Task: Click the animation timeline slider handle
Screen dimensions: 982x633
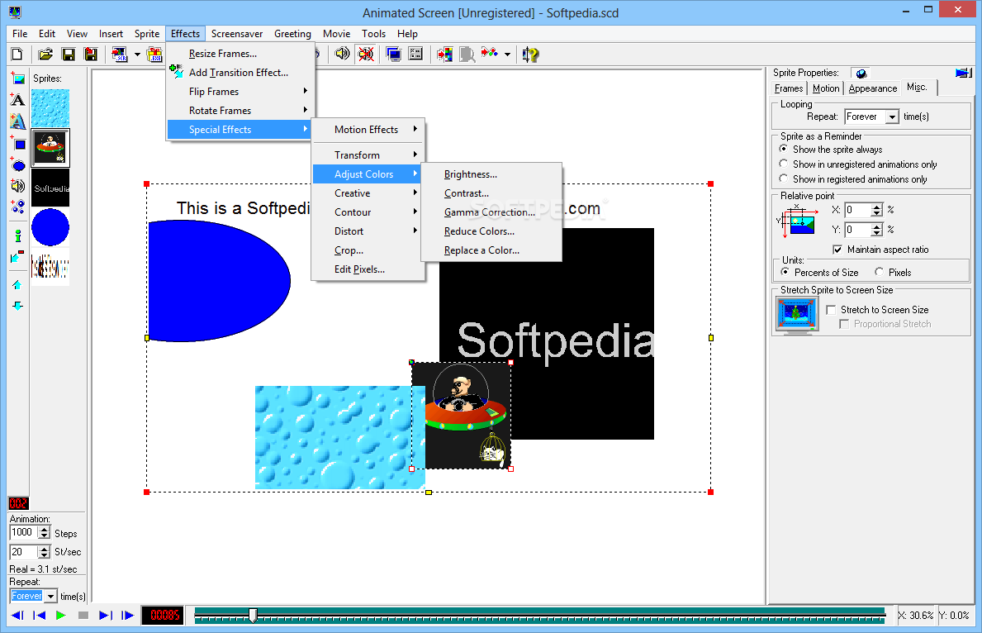Action: tap(253, 616)
